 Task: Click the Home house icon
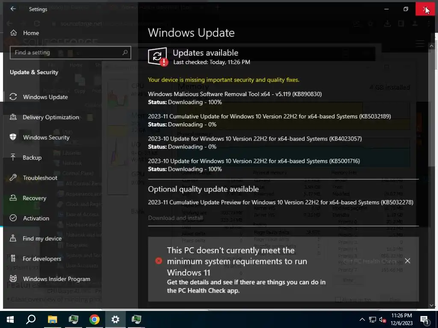click(13, 32)
